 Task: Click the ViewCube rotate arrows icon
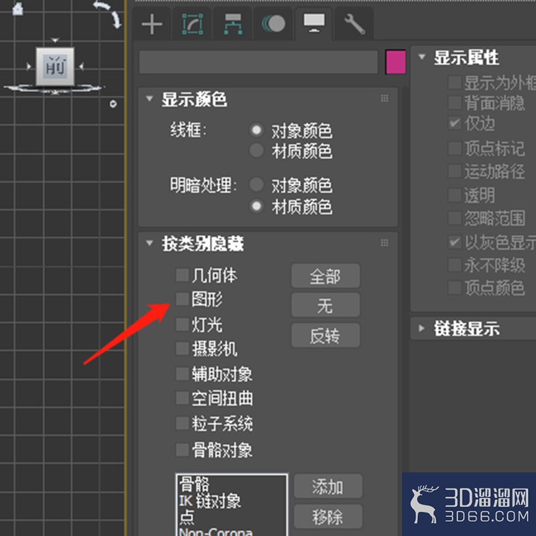(109, 13)
